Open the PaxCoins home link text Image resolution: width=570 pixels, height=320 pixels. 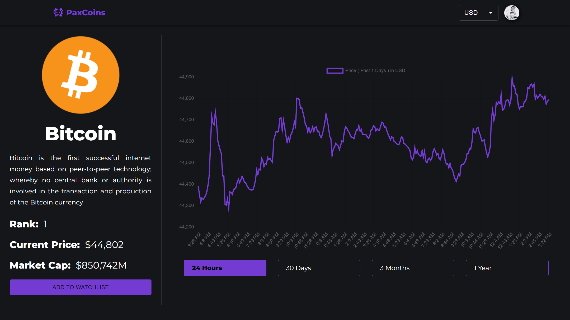(x=86, y=12)
